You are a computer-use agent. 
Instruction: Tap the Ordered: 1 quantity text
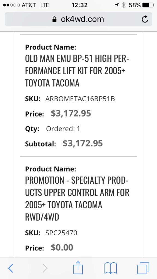[x=63, y=129]
